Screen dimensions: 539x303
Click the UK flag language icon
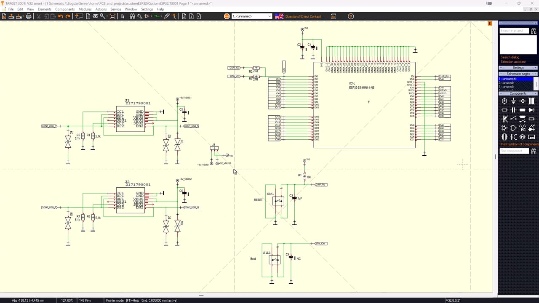click(x=279, y=16)
